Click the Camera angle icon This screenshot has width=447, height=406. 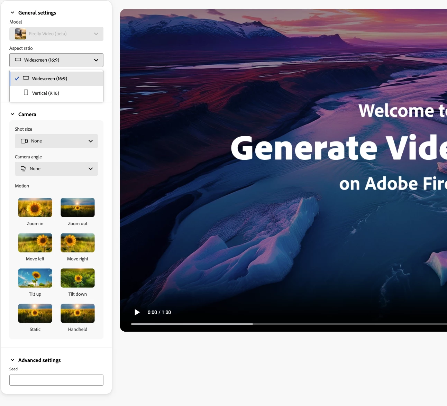click(x=24, y=169)
